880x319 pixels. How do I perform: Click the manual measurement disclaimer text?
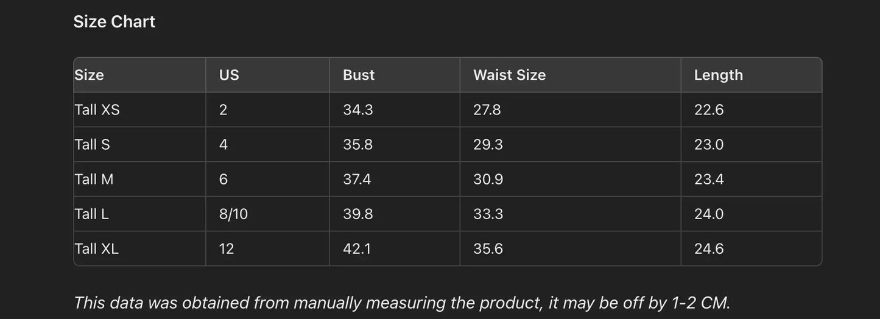(401, 303)
